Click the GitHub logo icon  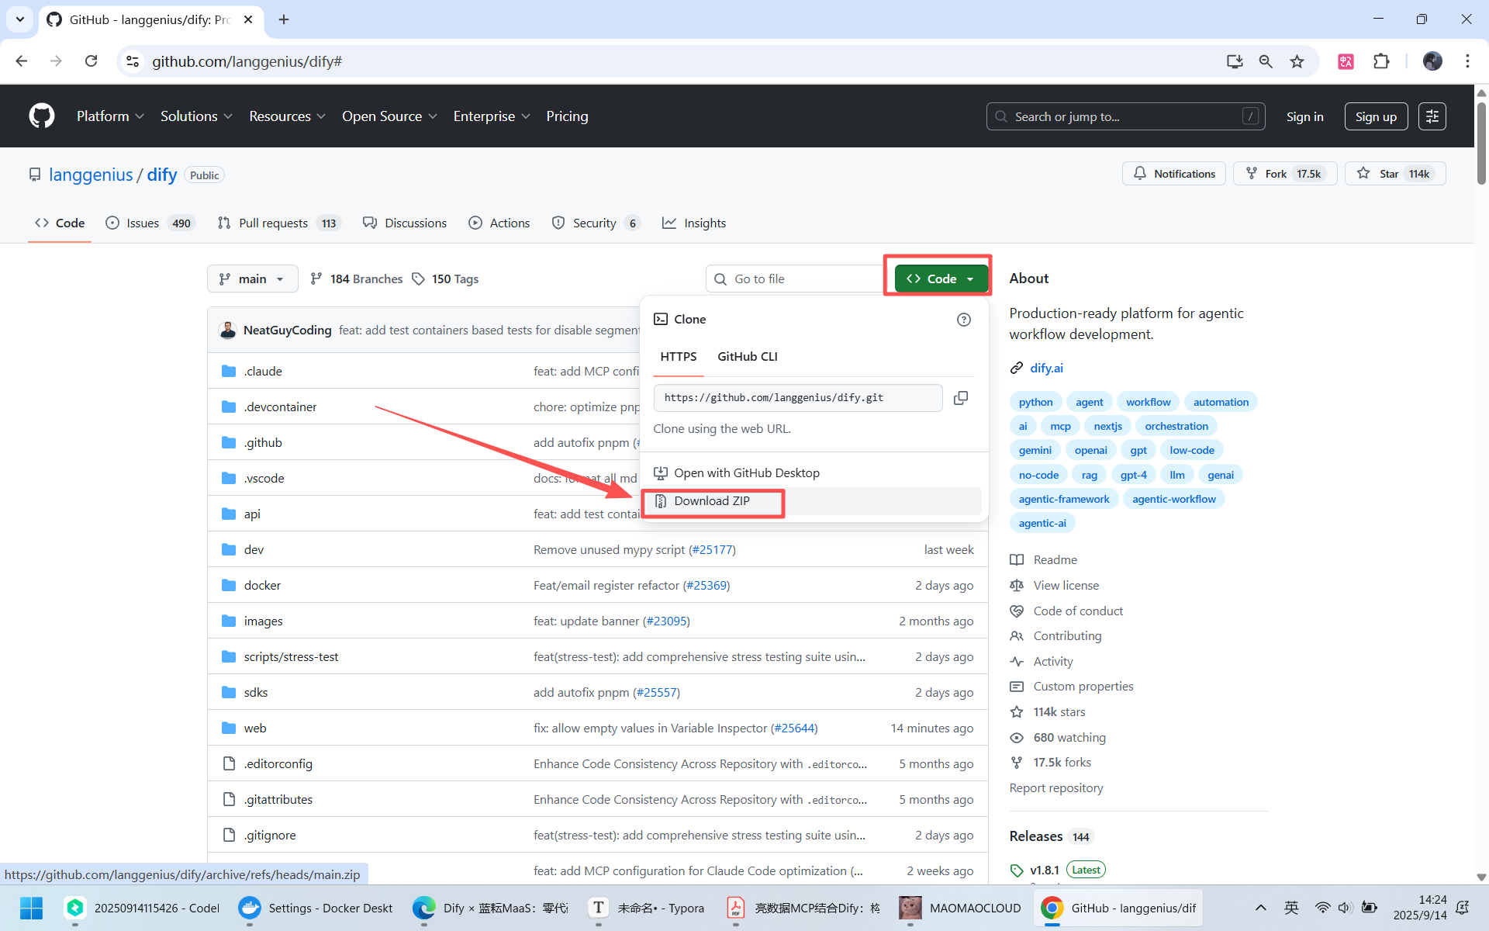42,116
